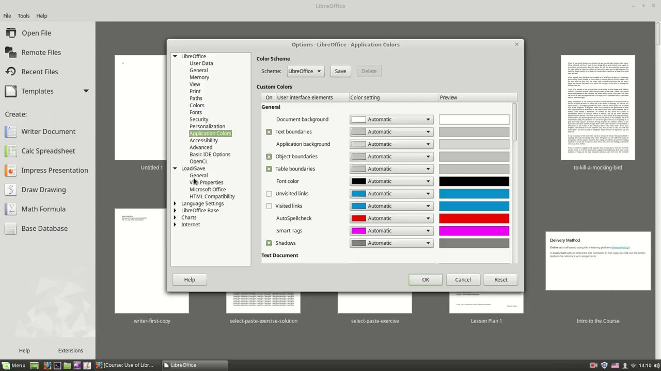Click Cancel in the Options dialog
Image resolution: width=661 pixels, height=371 pixels.
pos(463,280)
